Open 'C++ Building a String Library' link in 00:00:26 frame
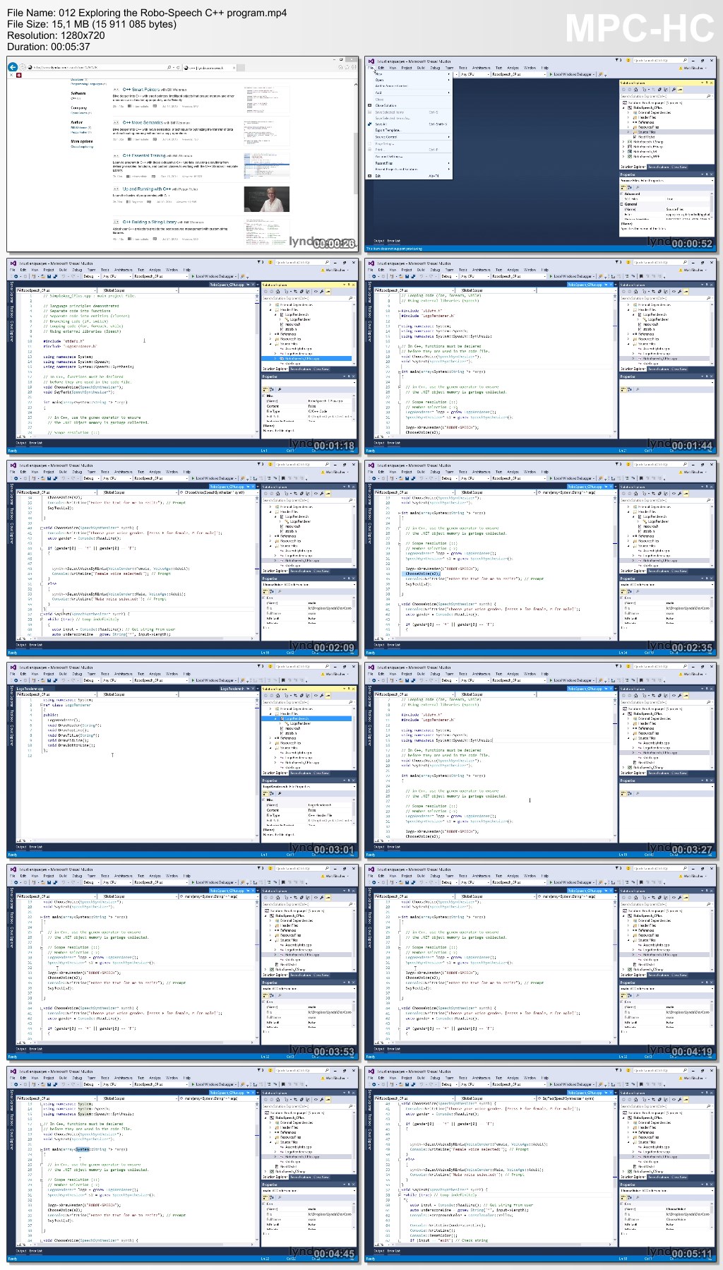This screenshot has width=723, height=1270. click(150, 222)
